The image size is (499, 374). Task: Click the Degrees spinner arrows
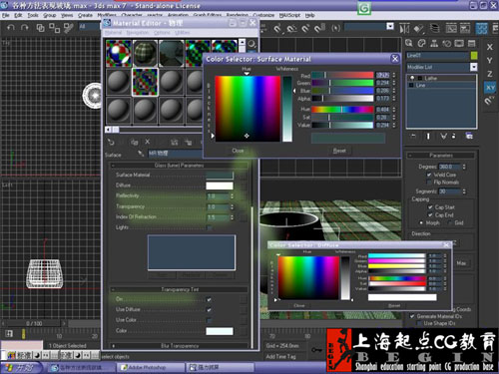(x=464, y=167)
